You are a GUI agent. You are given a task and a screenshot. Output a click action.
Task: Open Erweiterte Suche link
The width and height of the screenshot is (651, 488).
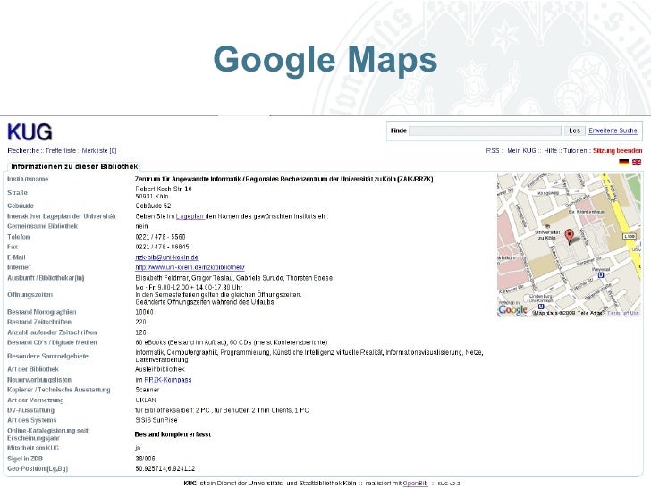click(613, 130)
